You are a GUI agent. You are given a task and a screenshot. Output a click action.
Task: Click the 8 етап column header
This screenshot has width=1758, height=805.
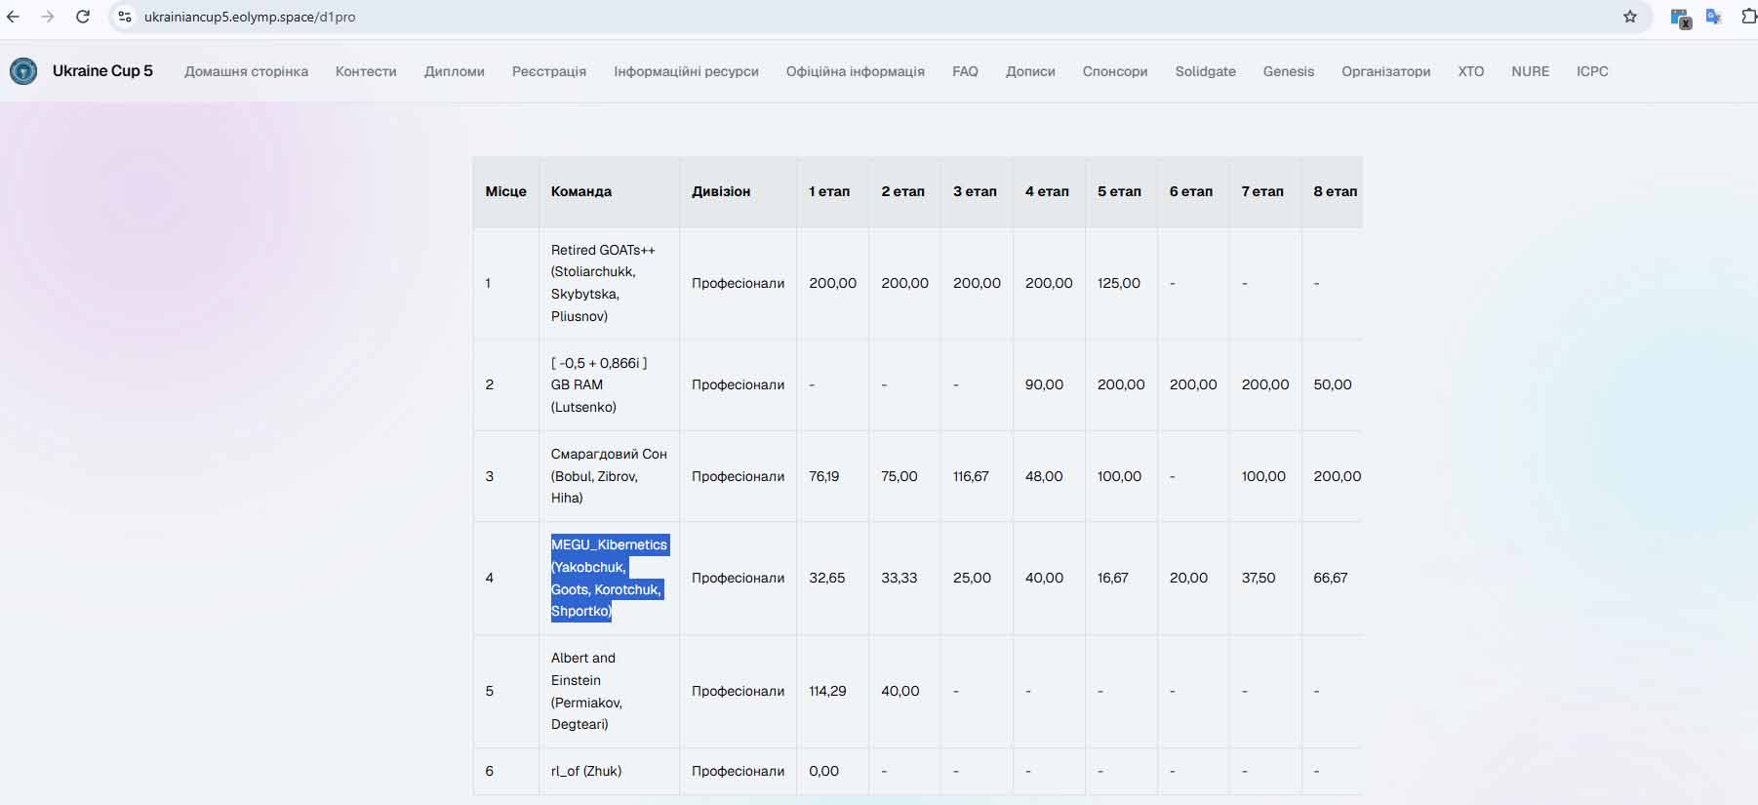1335,191
